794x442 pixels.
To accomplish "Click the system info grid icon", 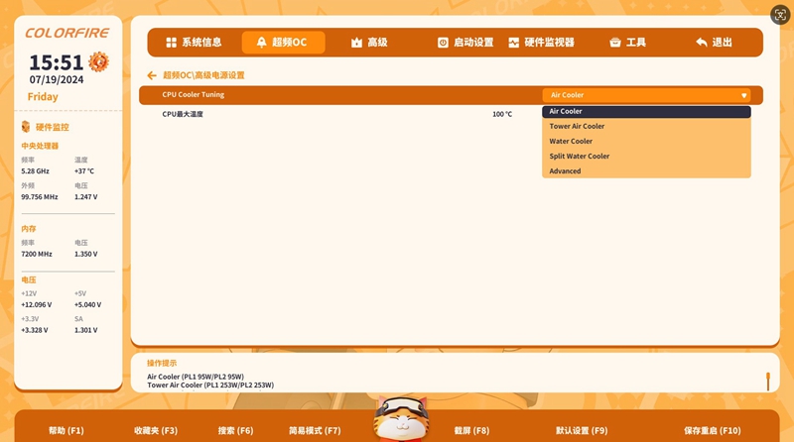I will (171, 43).
